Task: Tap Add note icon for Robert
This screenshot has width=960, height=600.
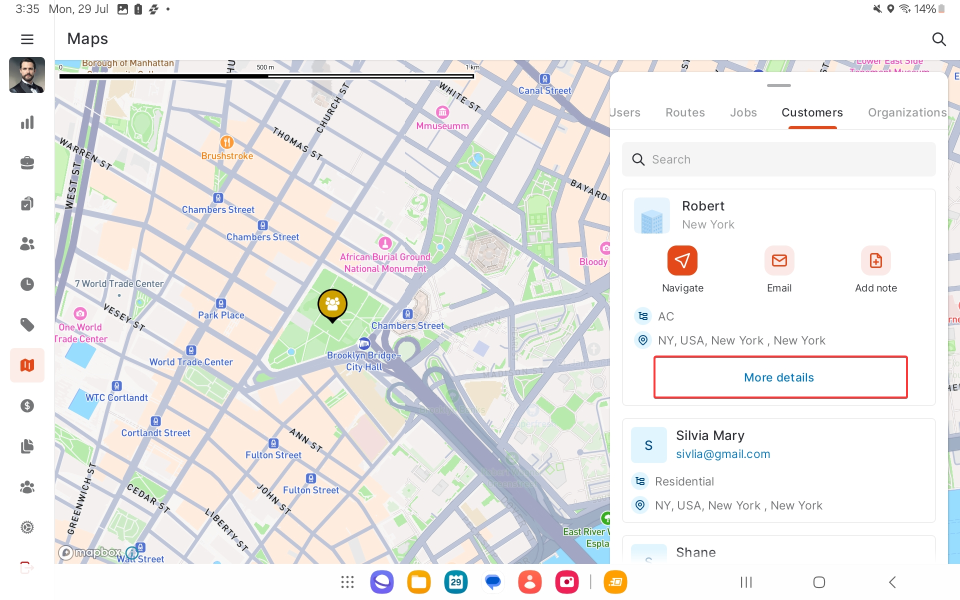Action: click(875, 260)
